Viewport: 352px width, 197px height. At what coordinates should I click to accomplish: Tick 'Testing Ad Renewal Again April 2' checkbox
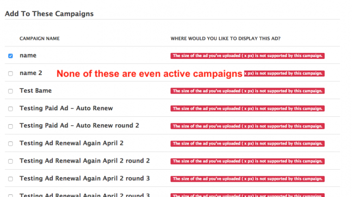10,144
